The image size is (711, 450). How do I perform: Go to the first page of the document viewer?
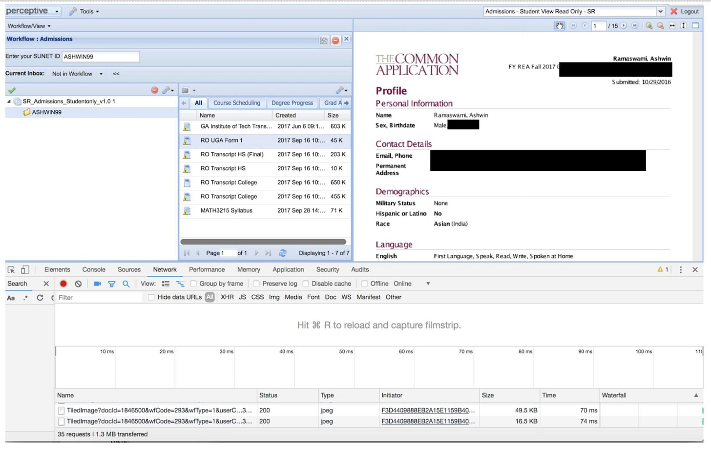(x=573, y=26)
